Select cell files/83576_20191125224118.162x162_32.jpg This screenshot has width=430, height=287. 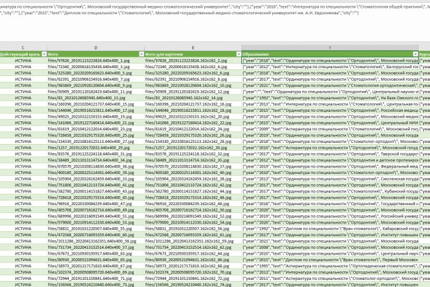[193, 154]
